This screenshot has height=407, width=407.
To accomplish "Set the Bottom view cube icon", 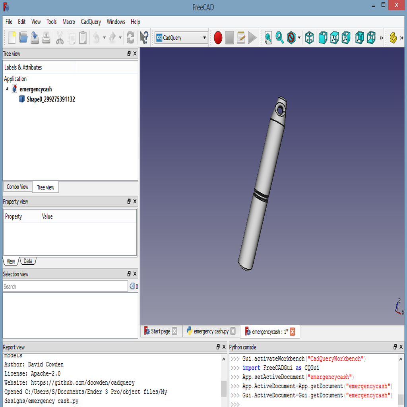I will [371, 38].
